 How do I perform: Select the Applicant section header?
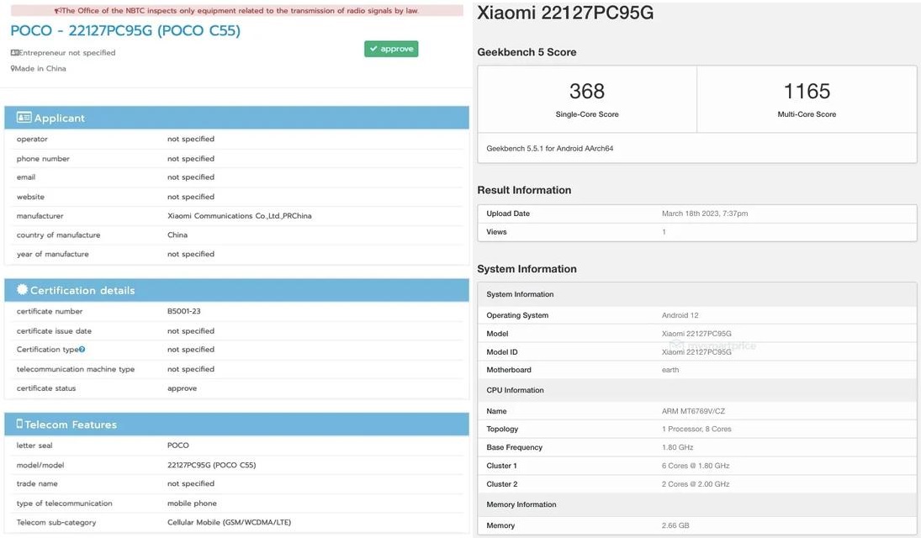(x=236, y=118)
